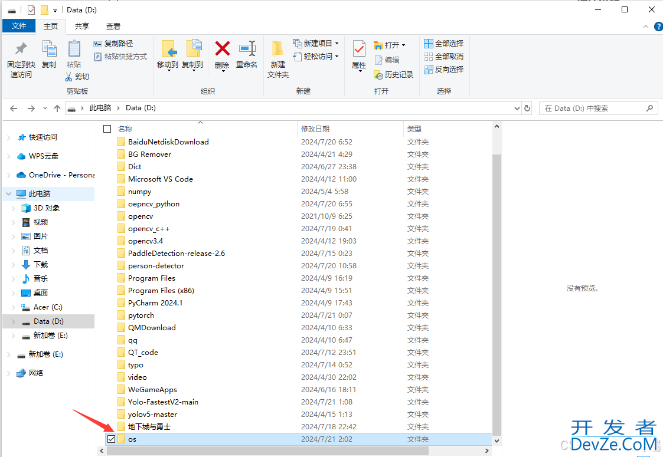The image size is (663, 457).
Task: Sort by the 类型 column header
Action: click(x=414, y=129)
